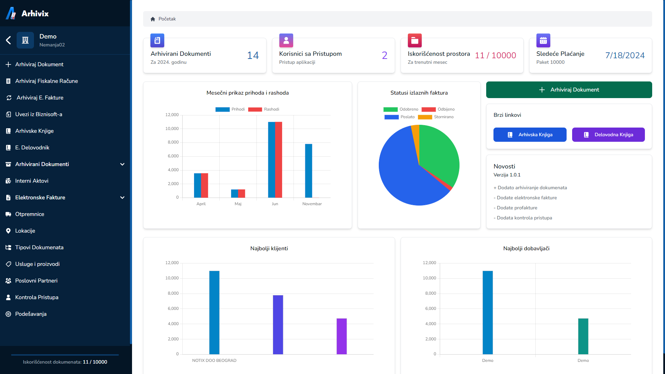This screenshot has height=374, width=665.
Task: Open Arhiviraj Fiskalne Račune in sidebar
Action: pyautogui.click(x=46, y=81)
